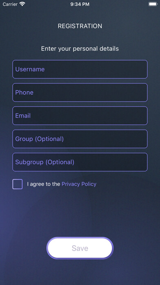Tap the 'I agree to the' label
Screen dimensions: 160x285
[44, 184]
